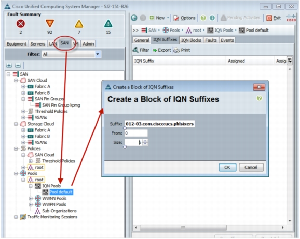Image resolution: width=300 pixels, height=239 pixels.
Task: Click the Collapse All minus icon
Action: point(18,65)
